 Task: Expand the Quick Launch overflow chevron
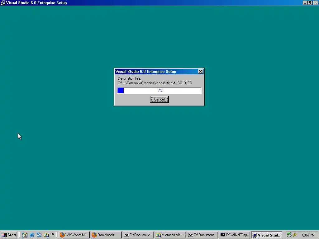tap(53, 234)
